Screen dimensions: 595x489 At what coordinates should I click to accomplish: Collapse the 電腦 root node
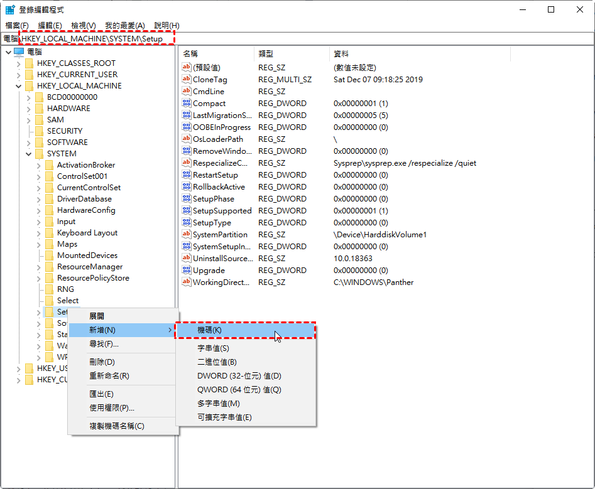(x=8, y=52)
